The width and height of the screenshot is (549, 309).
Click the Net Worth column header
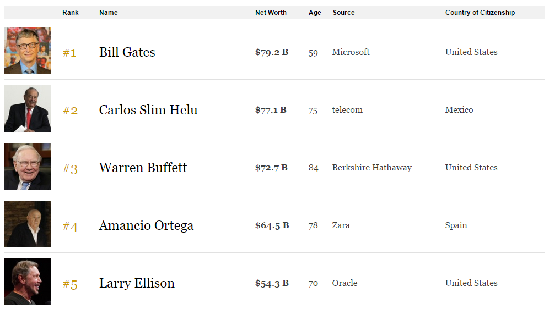tap(271, 13)
